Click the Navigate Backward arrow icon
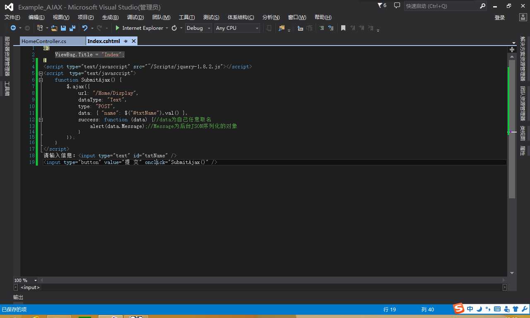The height and width of the screenshot is (318, 530). click(13, 28)
